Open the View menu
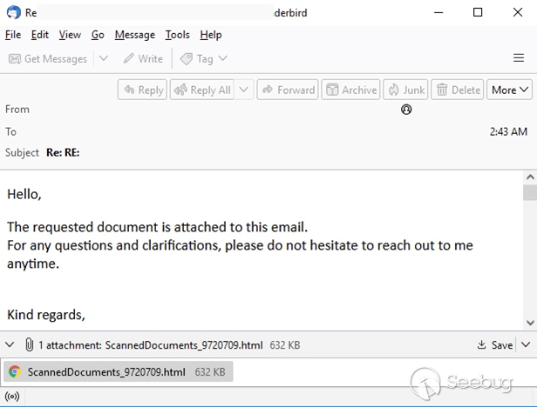This screenshot has width=537, height=407. 70,35
